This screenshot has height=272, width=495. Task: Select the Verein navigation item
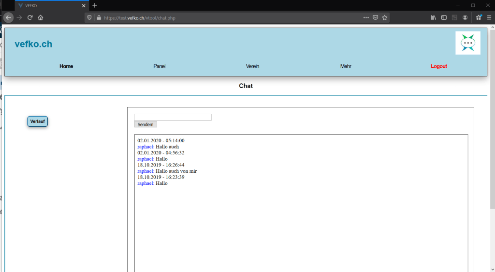(252, 66)
